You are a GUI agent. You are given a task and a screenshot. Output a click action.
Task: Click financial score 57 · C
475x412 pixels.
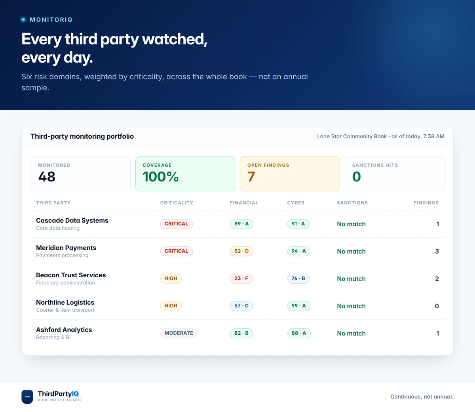241,306
